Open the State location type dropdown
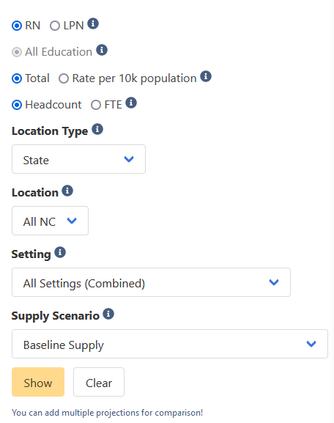The width and height of the screenshot is (334, 423). tap(78, 159)
